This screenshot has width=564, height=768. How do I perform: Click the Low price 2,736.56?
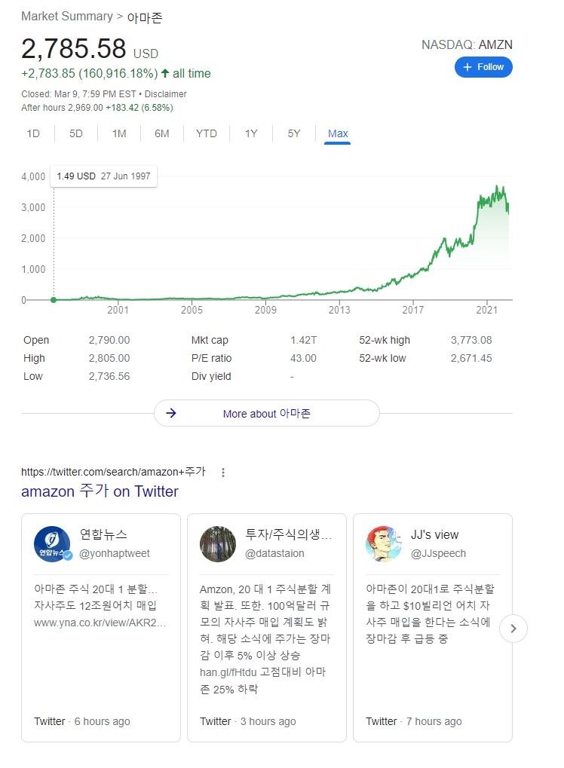point(109,376)
